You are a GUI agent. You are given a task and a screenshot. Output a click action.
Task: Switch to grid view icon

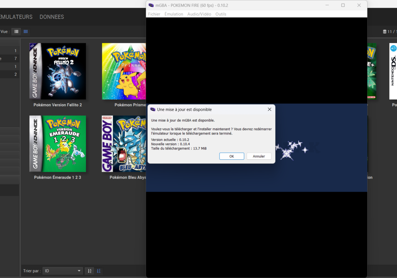26,31
